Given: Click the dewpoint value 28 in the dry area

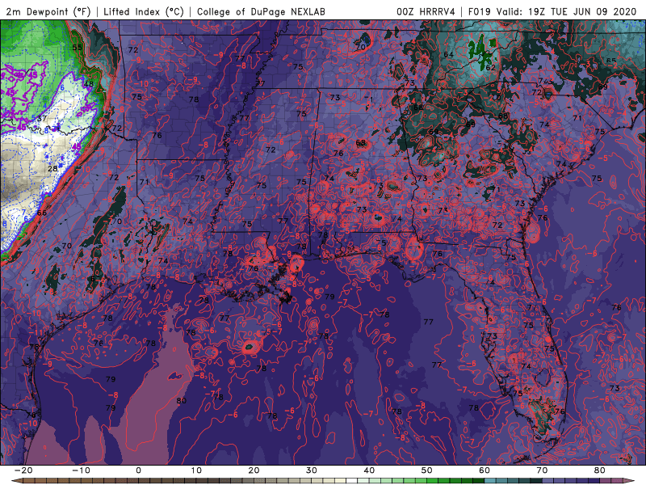Looking at the screenshot, I should pos(52,169).
